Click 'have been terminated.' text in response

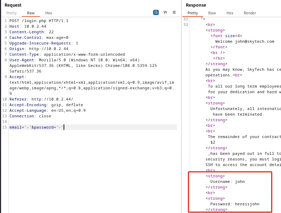click(x=238, y=114)
